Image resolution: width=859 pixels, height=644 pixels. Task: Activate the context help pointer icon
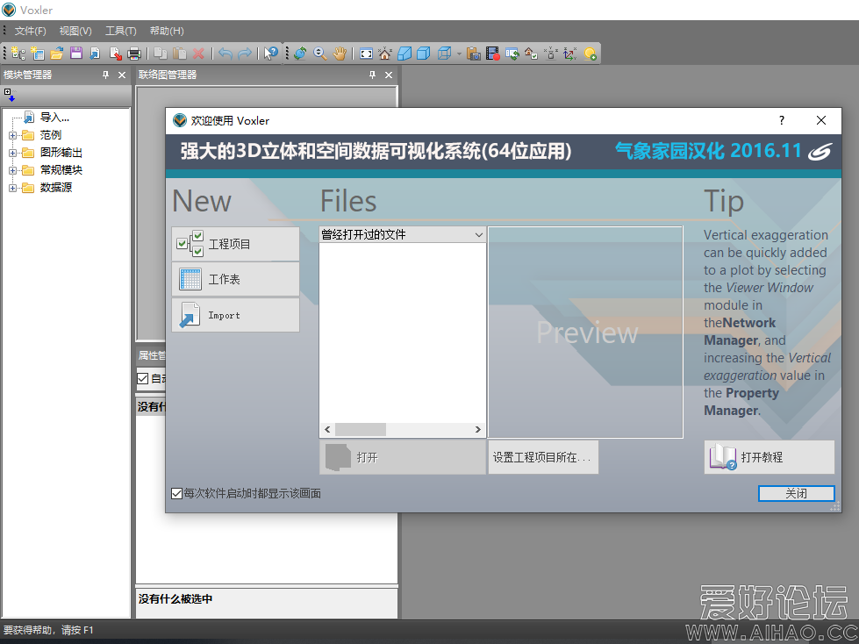(x=270, y=54)
